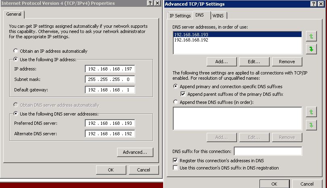
Task: Open help in Advanced TCP/IP Settings title bar
Action: [314, 4]
